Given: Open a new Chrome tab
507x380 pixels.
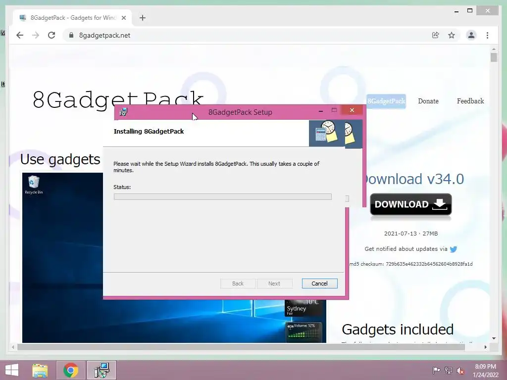Looking at the screenshot, I should (x=142, y=18).
